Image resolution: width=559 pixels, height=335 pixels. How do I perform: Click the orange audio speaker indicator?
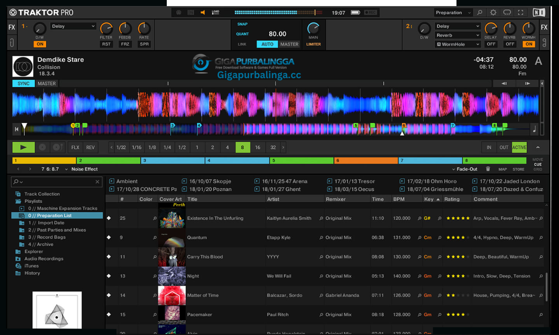click(x=203, y=13)
